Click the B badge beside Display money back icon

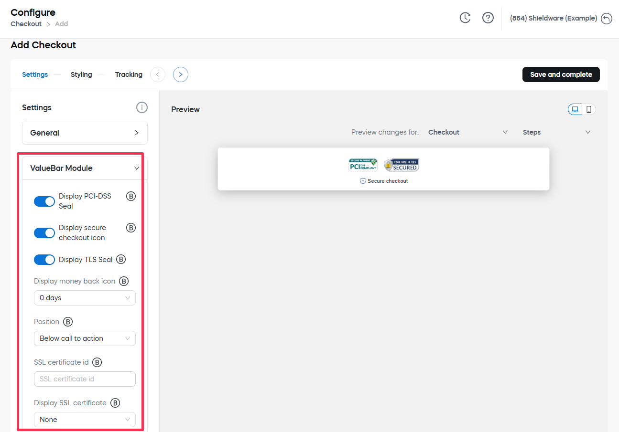click(124, 281)
